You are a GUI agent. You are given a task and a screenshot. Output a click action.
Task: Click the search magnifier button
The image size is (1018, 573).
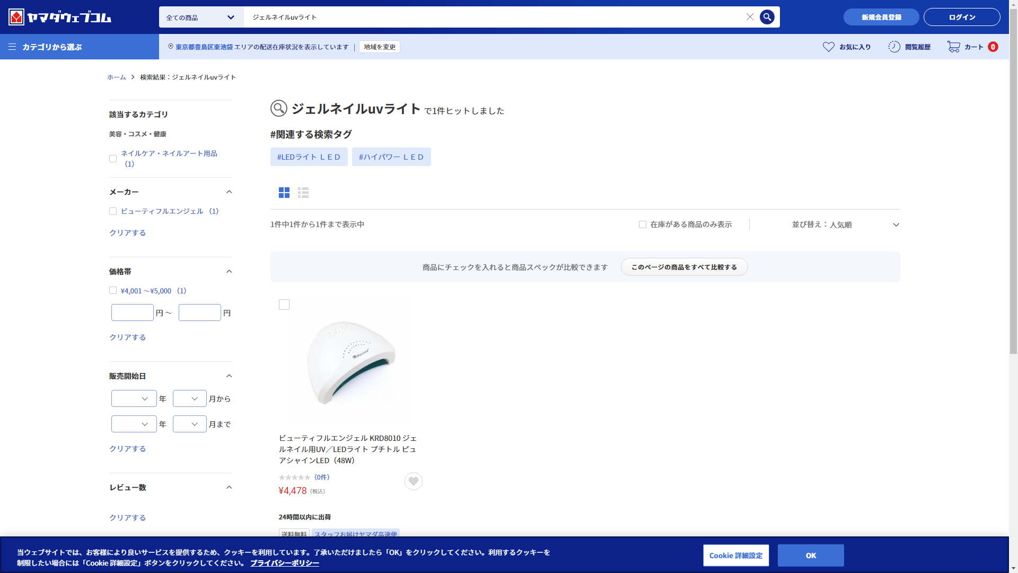click(x=767, y=17)
